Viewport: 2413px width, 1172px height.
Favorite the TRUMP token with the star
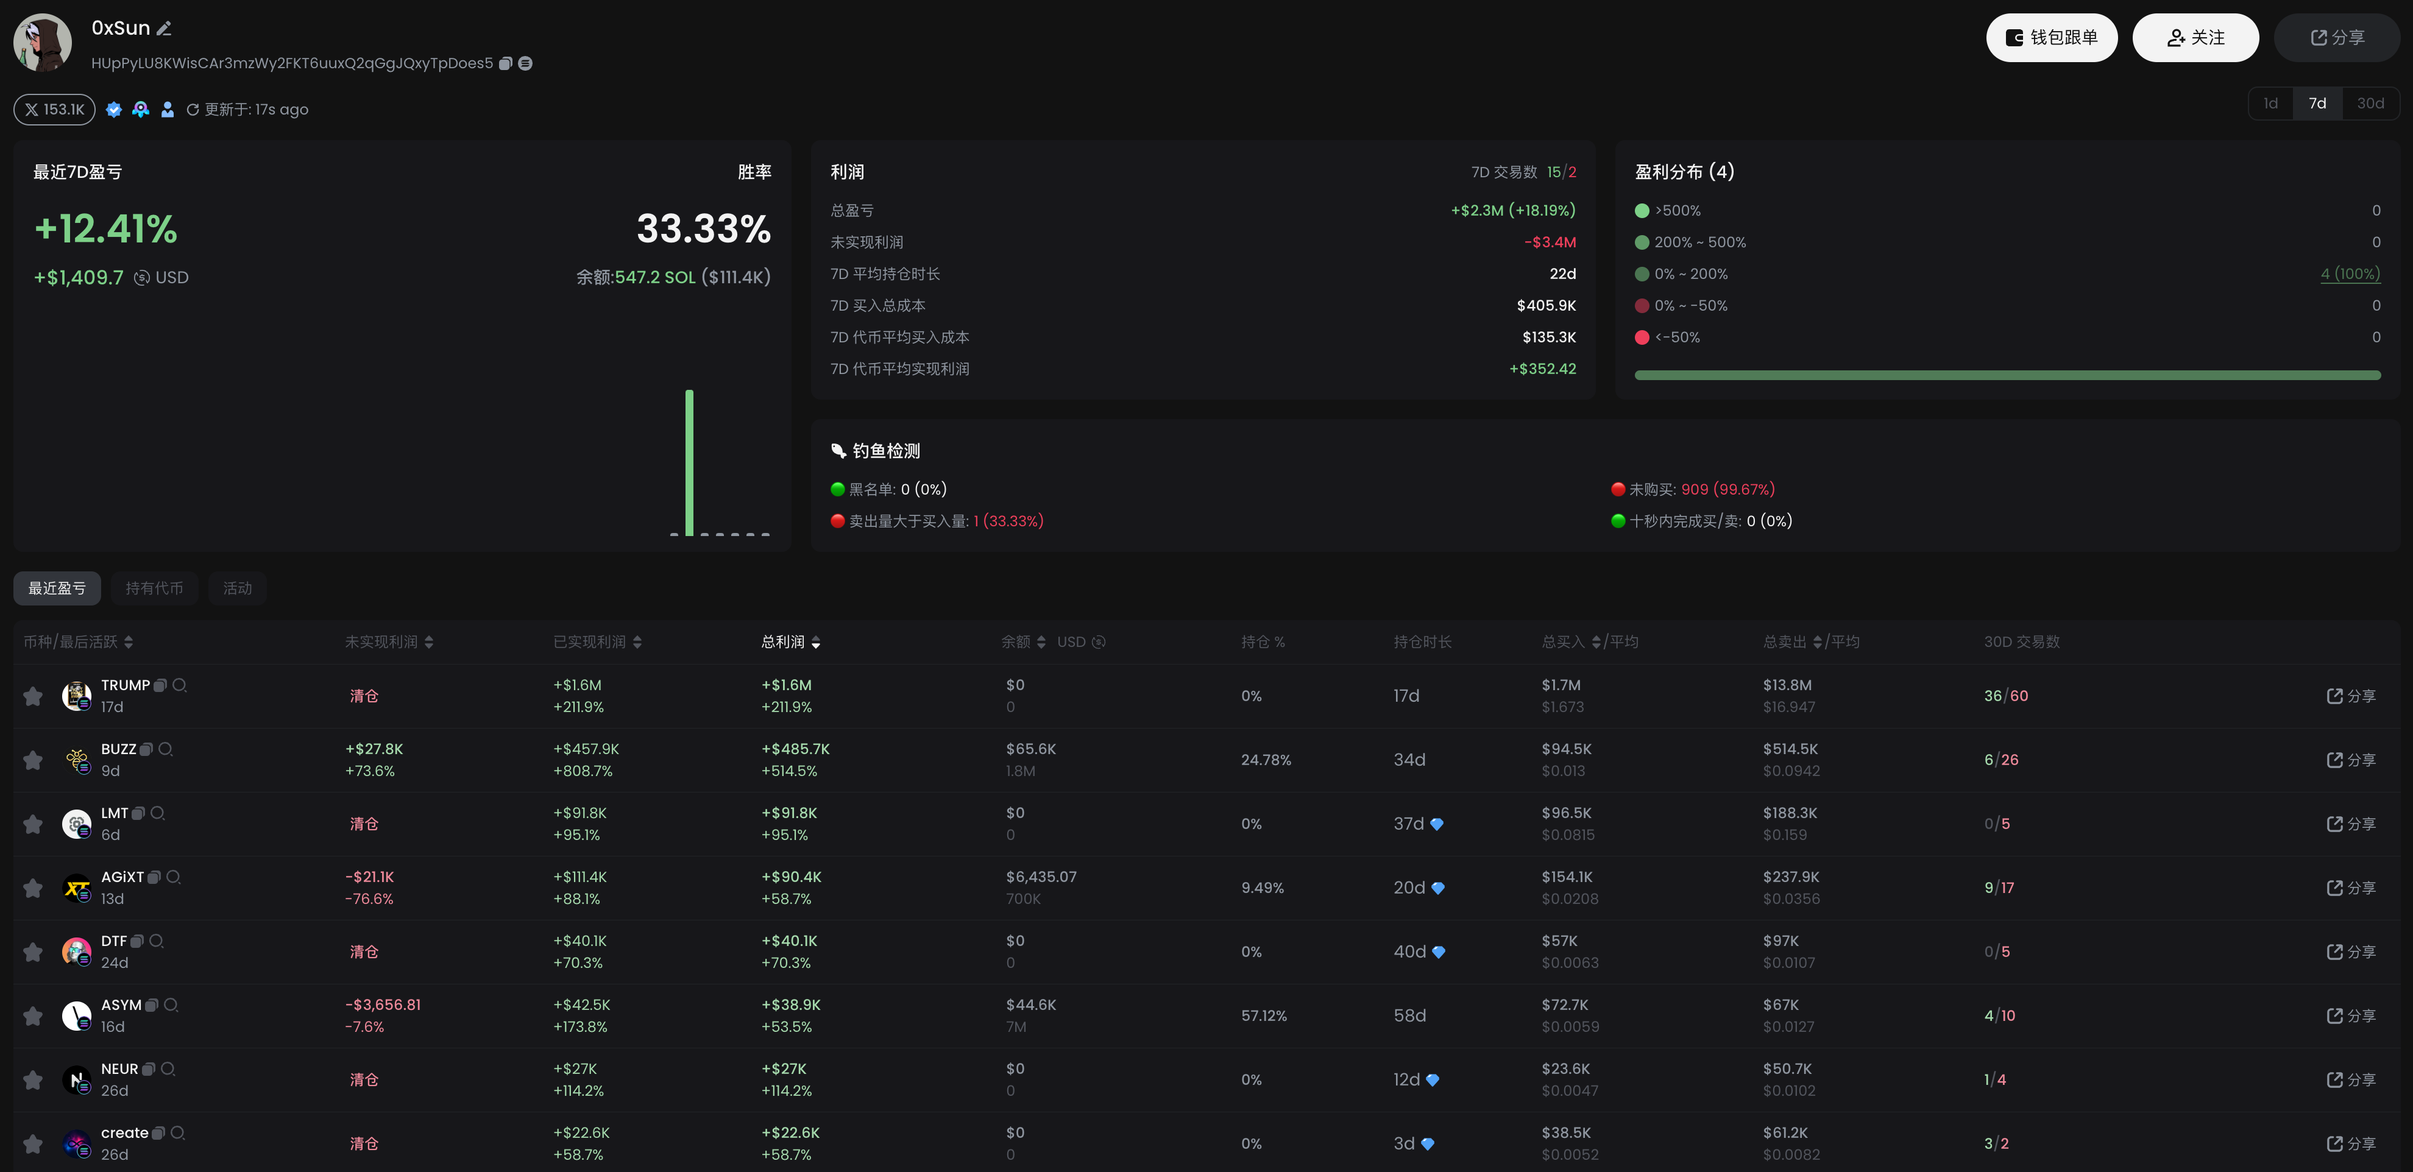tap(33, 696)
